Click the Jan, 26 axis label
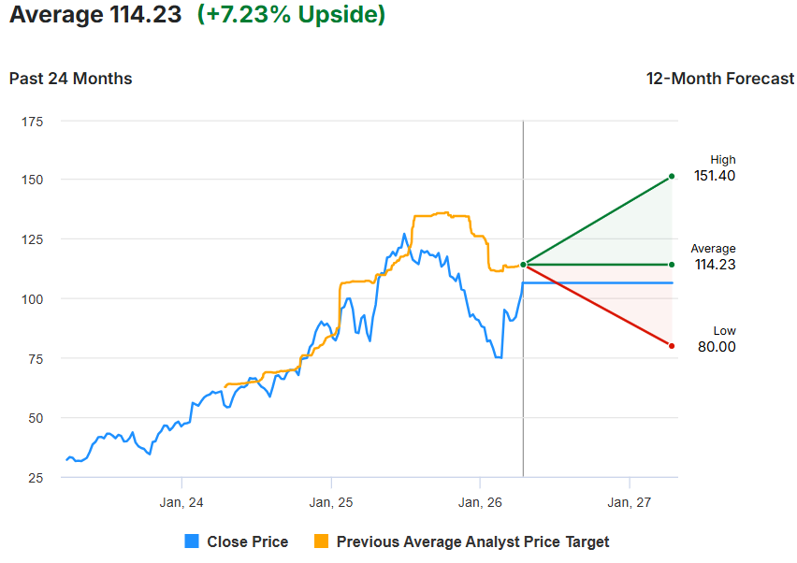 (x=480, y=502)
